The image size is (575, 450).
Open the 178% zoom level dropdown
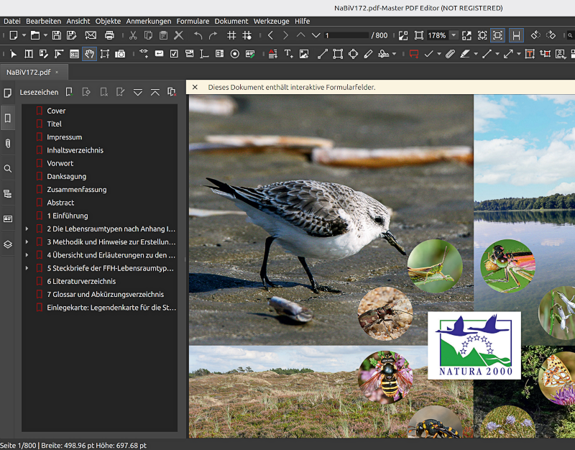coord(454,34)
